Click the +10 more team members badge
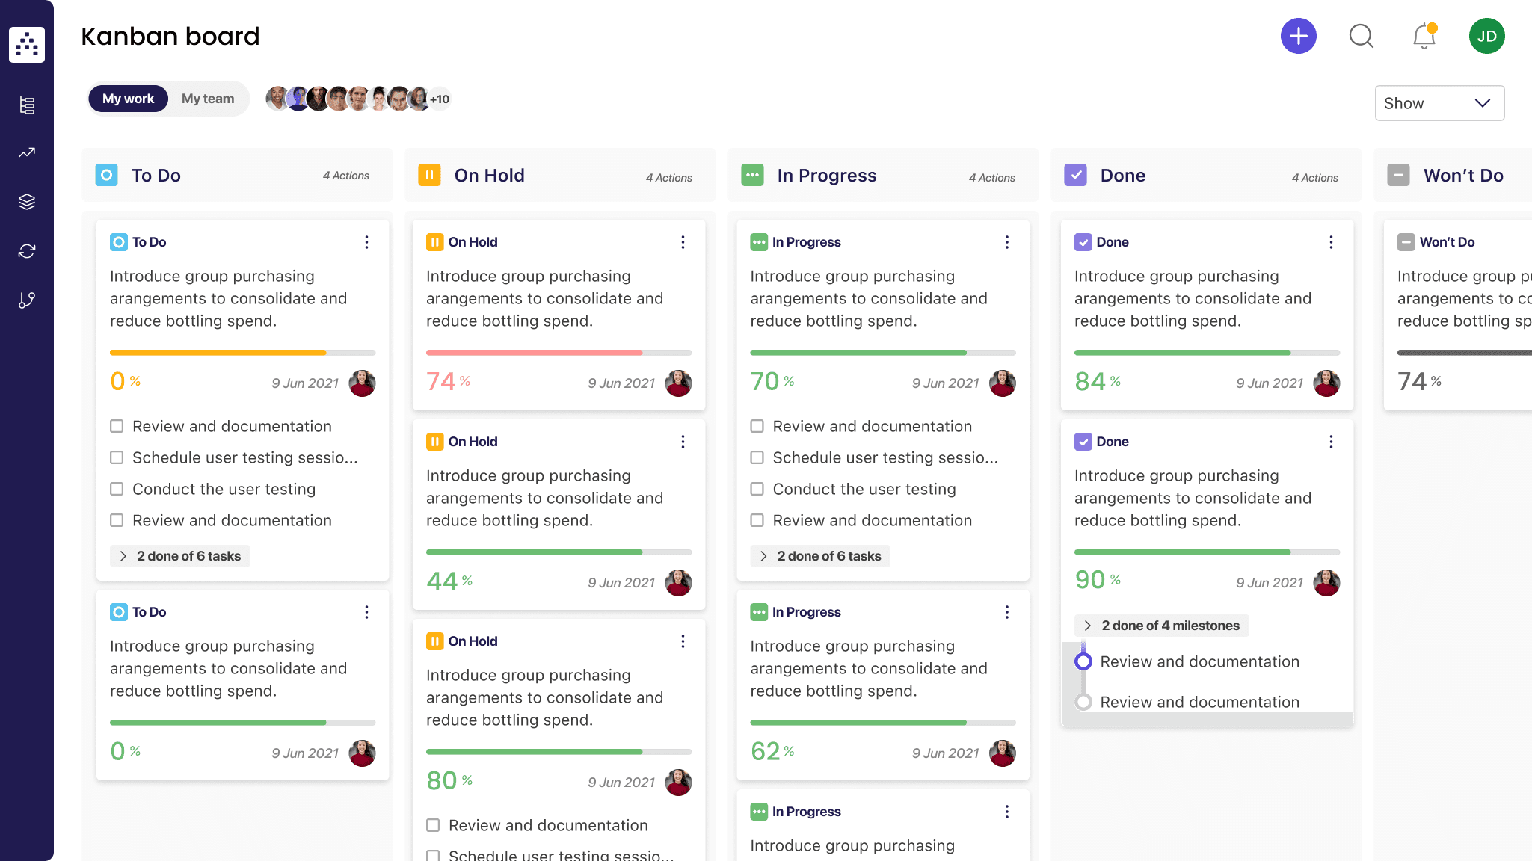Viewport: 1532px width, 861px height. 440,99
